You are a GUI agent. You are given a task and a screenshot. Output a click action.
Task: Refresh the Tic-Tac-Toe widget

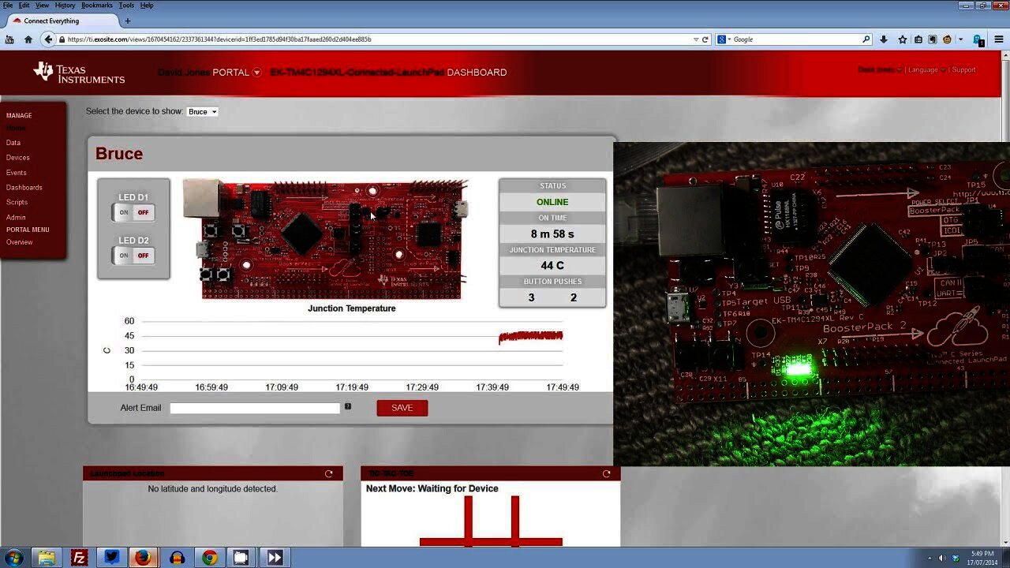coord(606,474)
